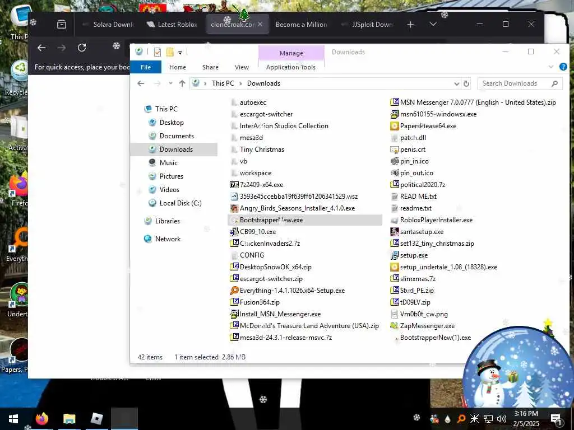Select Local Disk (C:) in navigation pane
This screenshot has width=574, height=430.
pyautogui.click(x=180, y=203)
